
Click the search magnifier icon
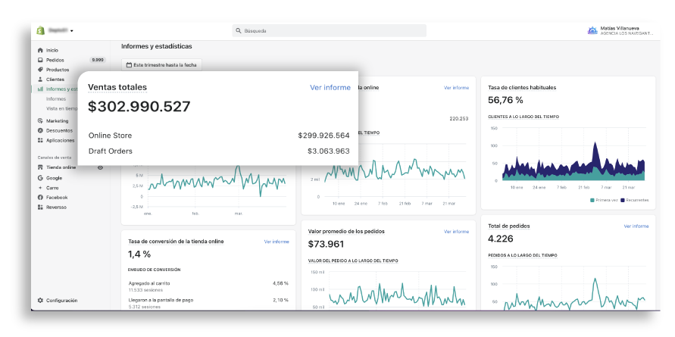pos(239,31)
